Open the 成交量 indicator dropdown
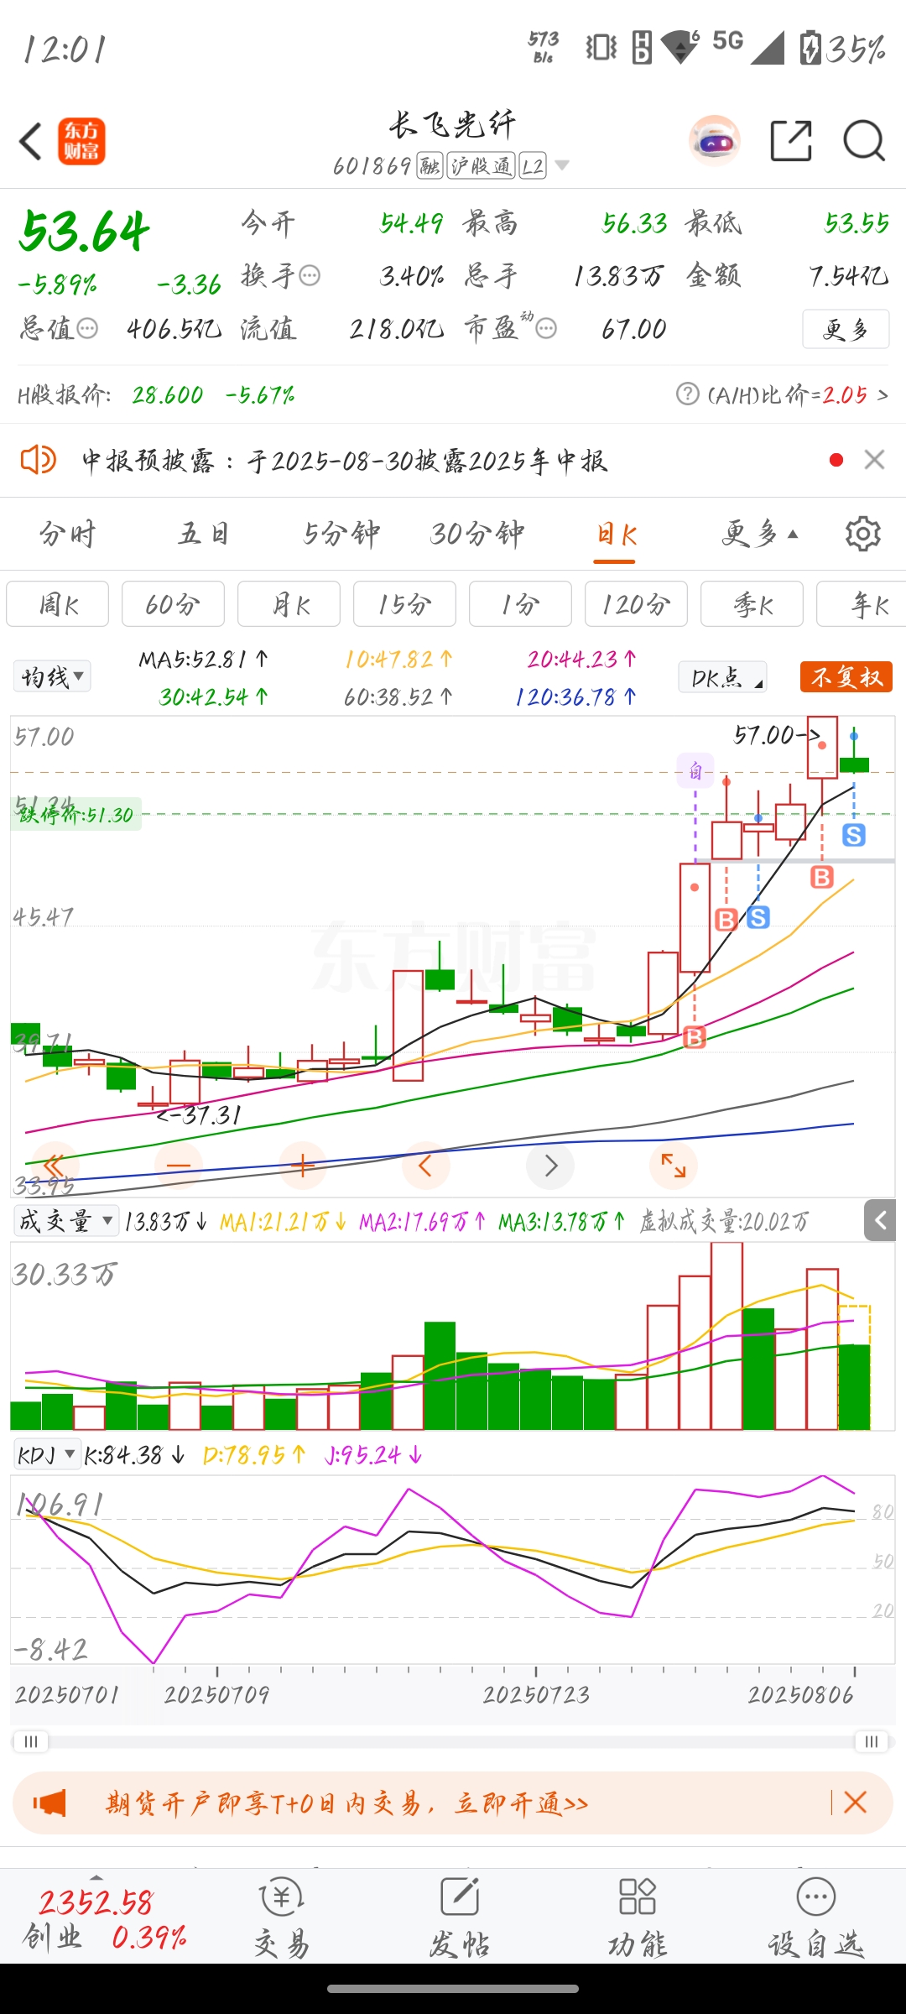The width and height of the screenshot is (906, 2014). [66, 1220]
